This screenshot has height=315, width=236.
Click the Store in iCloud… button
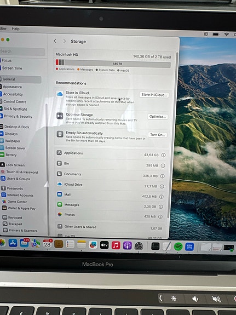pos(154,95)
